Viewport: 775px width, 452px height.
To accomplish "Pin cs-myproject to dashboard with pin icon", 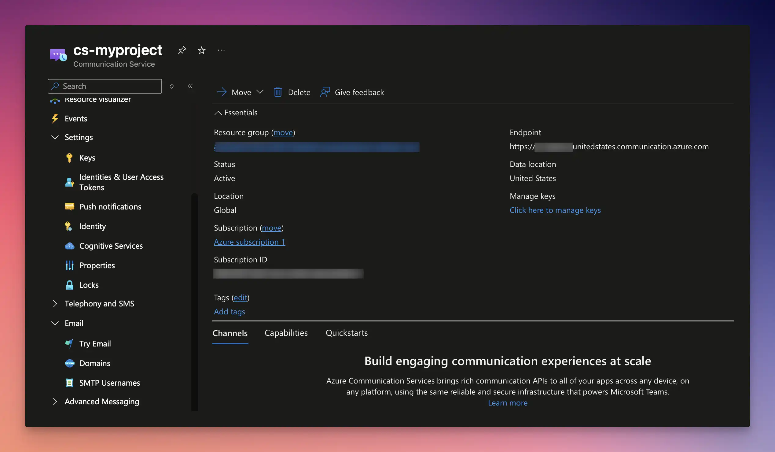I will pyautogui.click(x=182, y=50).
